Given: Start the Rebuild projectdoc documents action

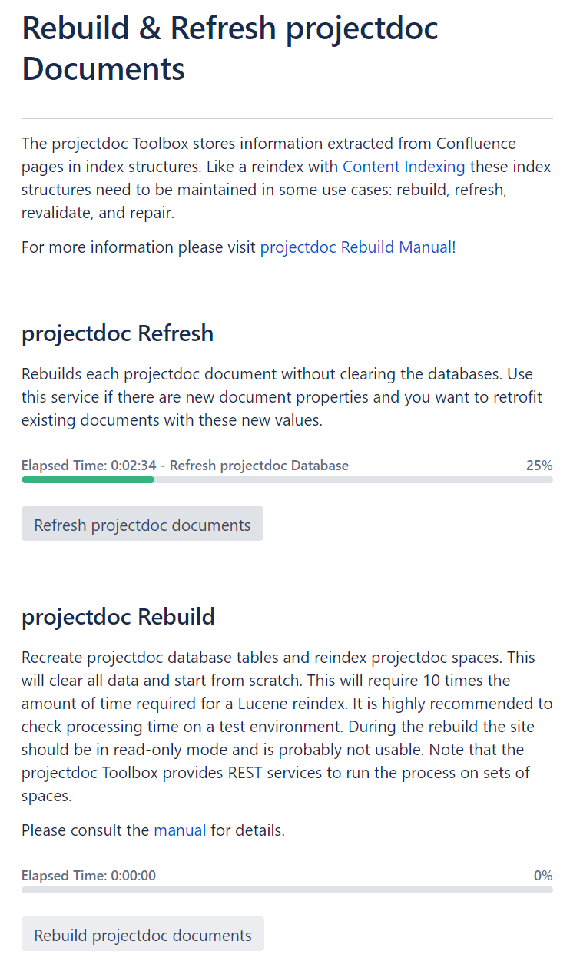Looking at the screenshot, I should coord(143,935).
